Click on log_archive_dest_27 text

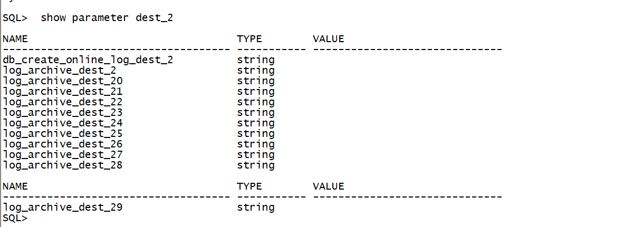point(63,155)
